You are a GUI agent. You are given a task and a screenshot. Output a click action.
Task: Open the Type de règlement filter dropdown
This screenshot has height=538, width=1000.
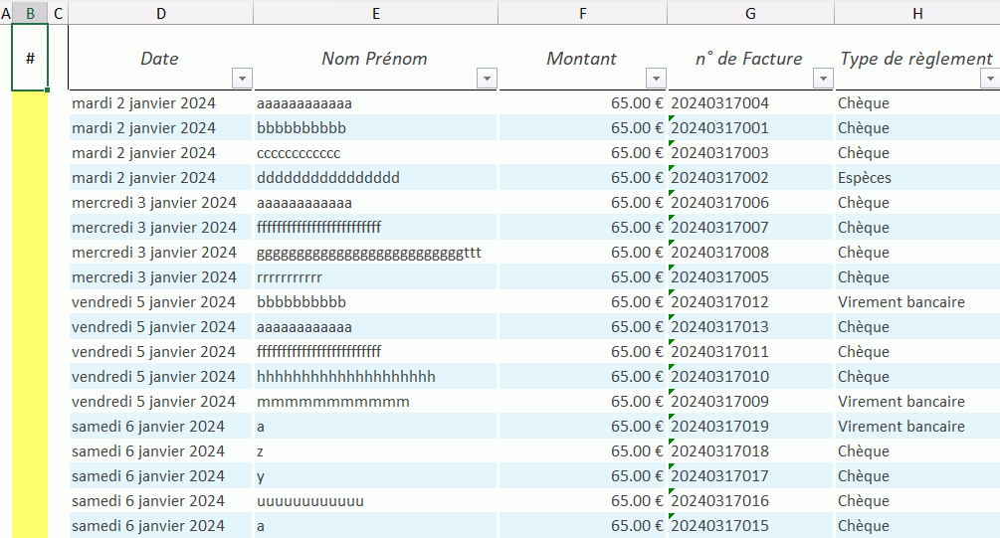click(988, 79)
